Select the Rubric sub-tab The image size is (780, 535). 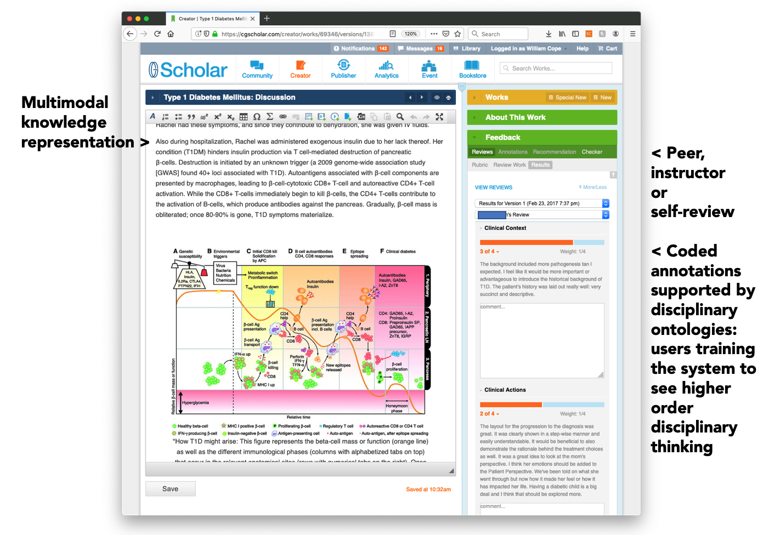tap(480, 165)
